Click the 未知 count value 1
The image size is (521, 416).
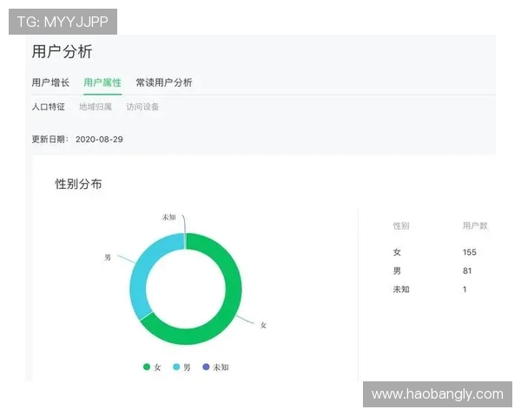click(x=465, y=289)
